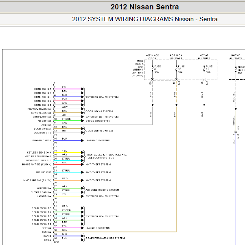Select the "KEY CYL UNLCK SW" label
Image resolution: width=245 pixels, height=245 pixels.
pyautogui.click(x=39, y=109)
